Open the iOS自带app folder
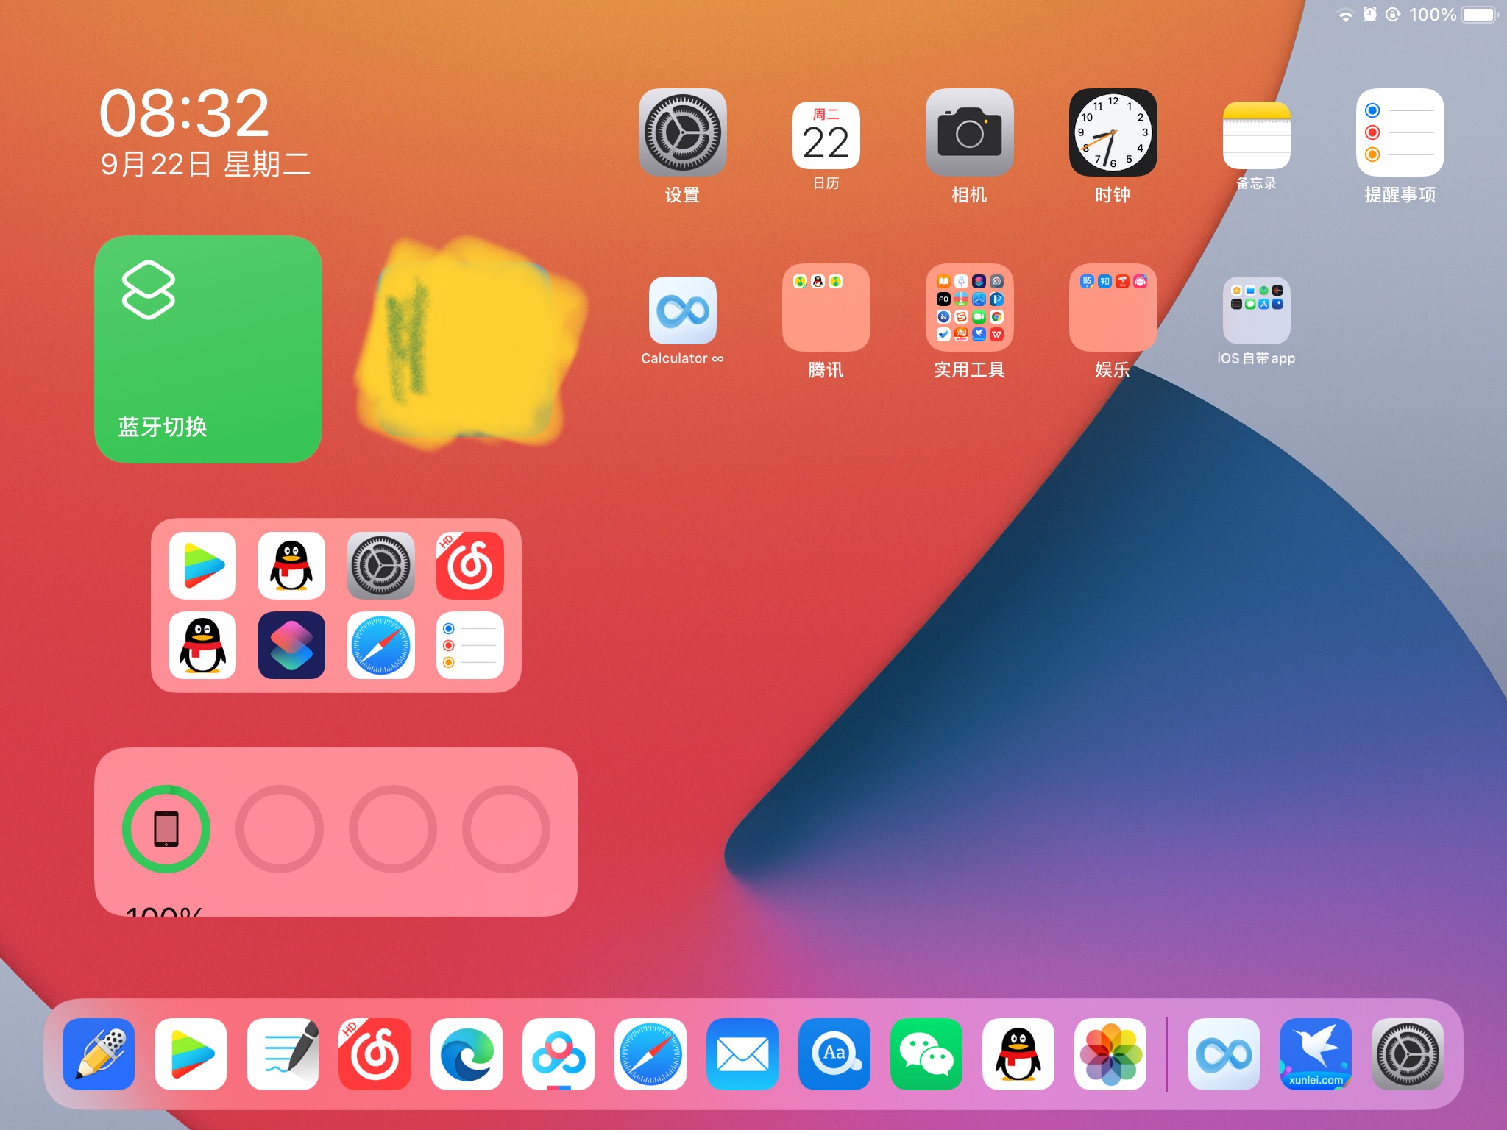The image size is (1507, 1130). point(1256,310)
